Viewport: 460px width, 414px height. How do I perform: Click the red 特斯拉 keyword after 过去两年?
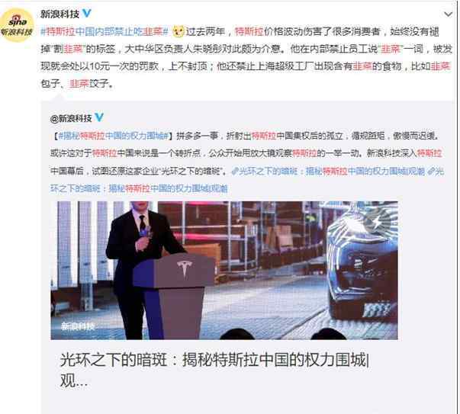point(249,31)
